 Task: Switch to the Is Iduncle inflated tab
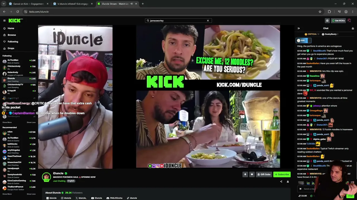73,4
